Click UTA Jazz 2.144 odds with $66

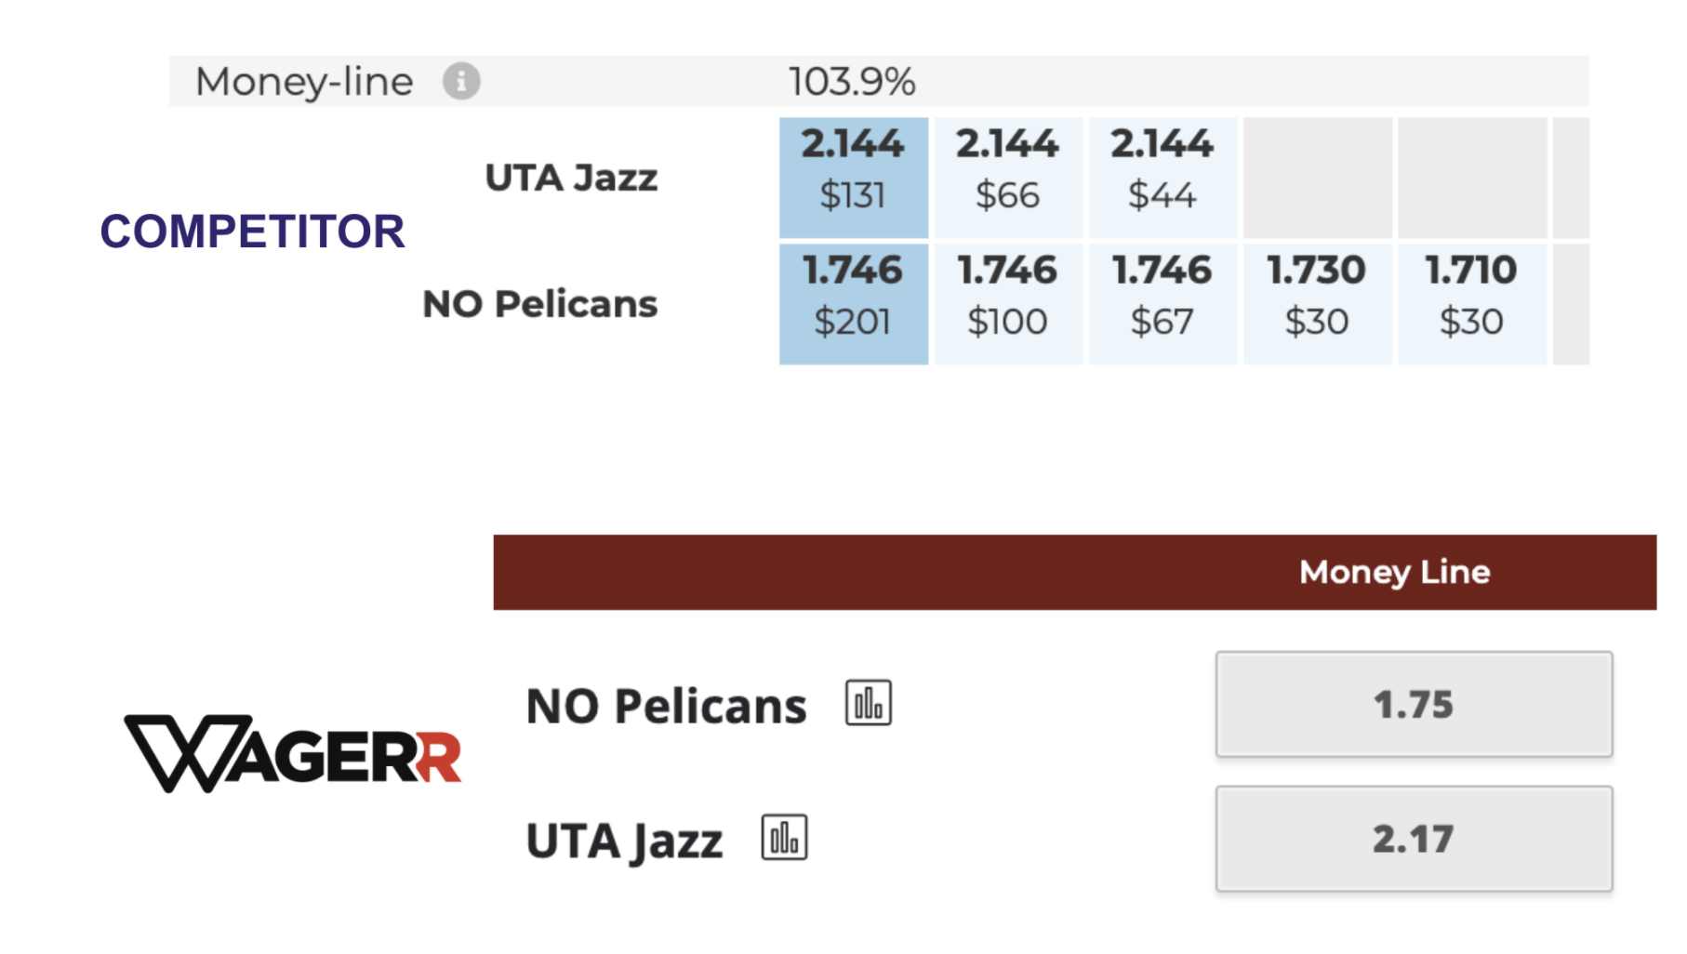[1008, 178]
